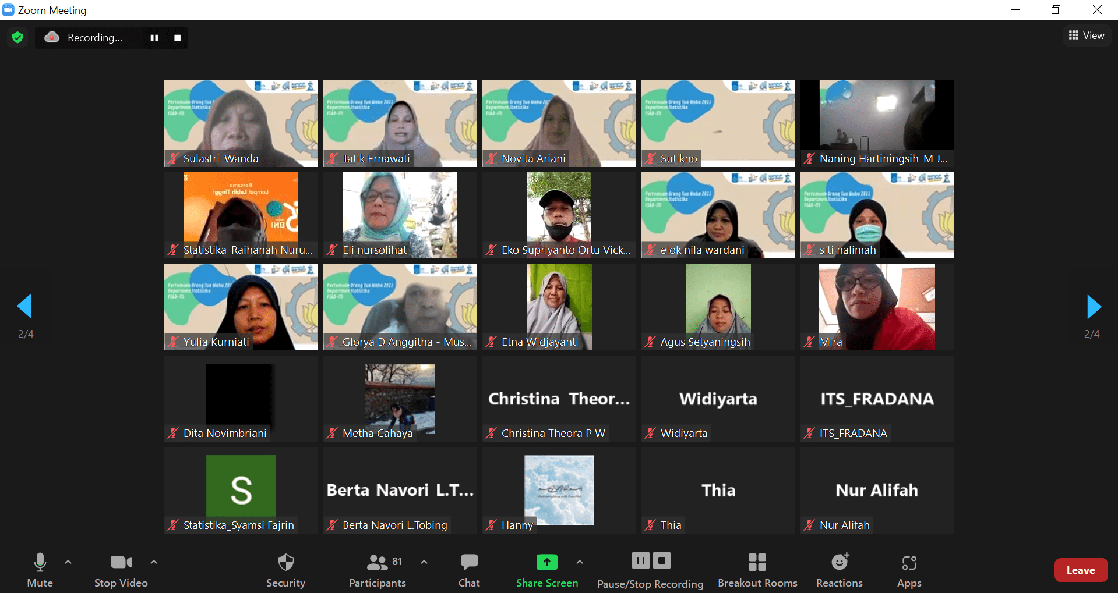The image size is (1118, 593).
Task: Open the Apps panel
Action: [x=909, y=570]
